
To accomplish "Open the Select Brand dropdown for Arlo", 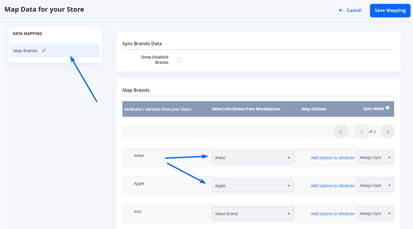I will tap(253, 213).
